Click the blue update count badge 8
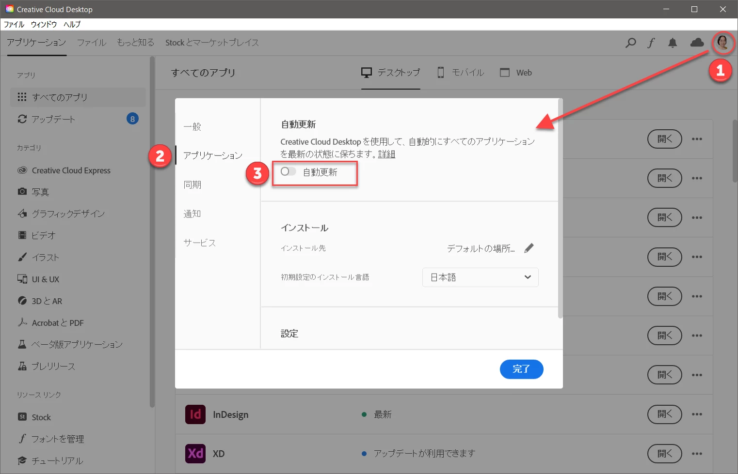 (x=132, y=119)
